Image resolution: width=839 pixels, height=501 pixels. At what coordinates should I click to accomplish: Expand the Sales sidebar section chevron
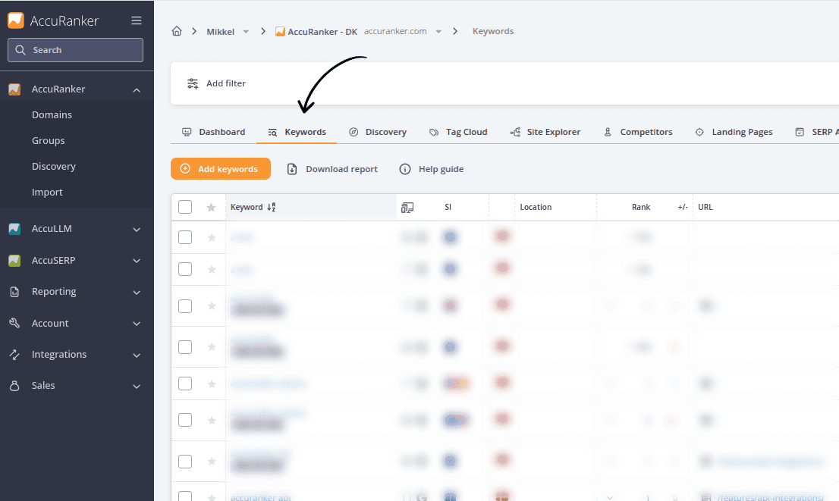click(137, 386)
